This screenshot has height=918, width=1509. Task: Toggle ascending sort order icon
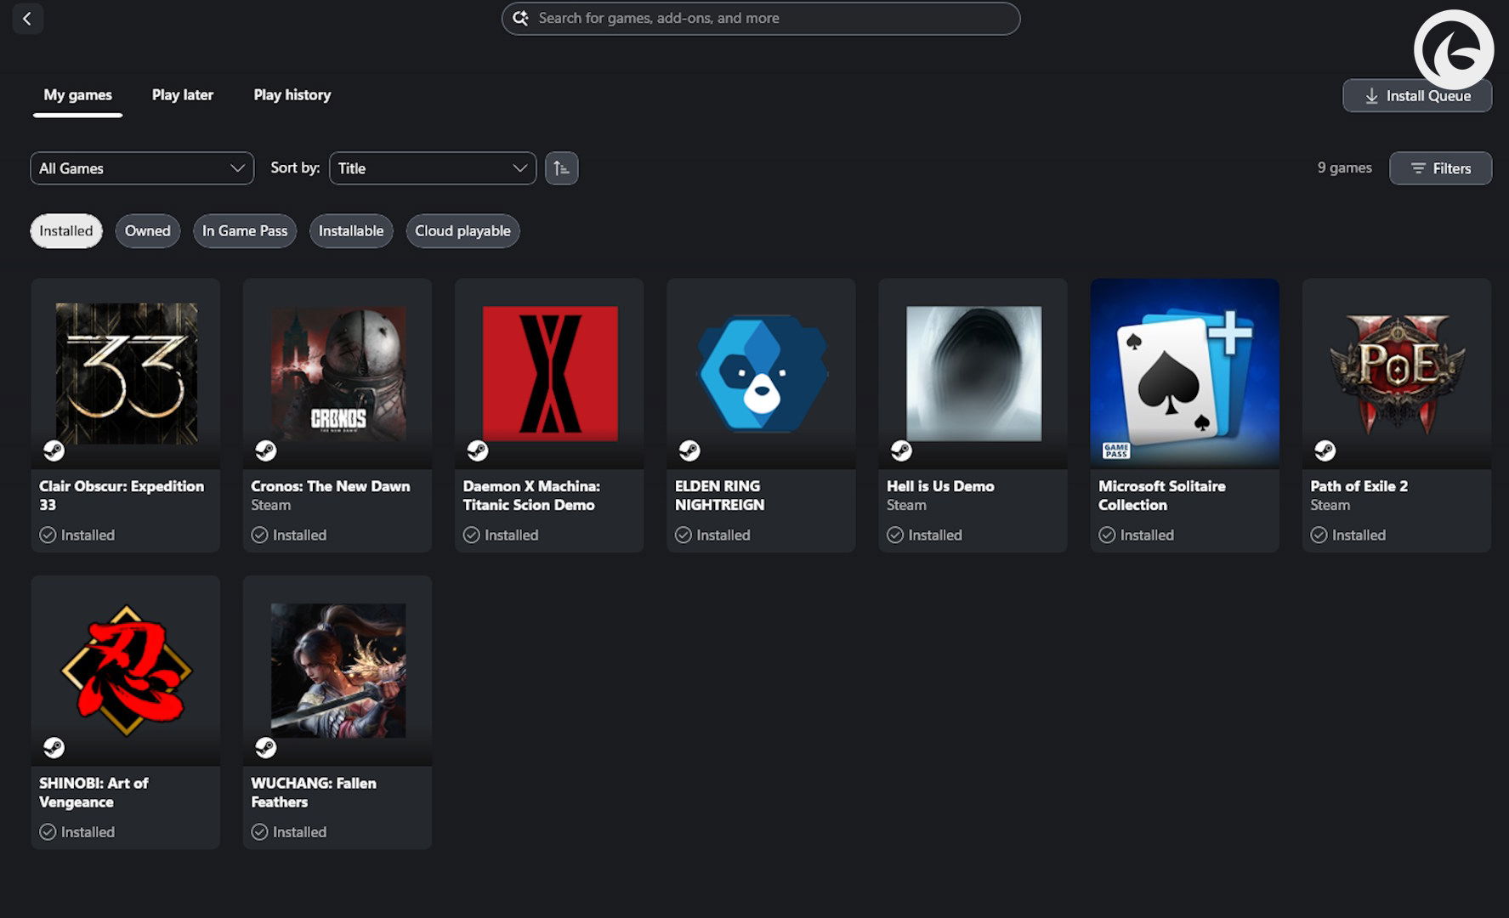point(561,168)
